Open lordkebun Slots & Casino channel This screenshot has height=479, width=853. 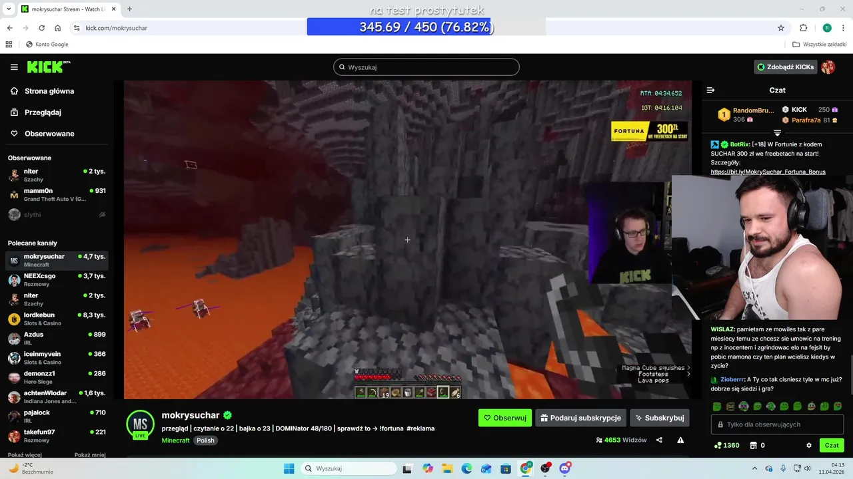[57, 319]
